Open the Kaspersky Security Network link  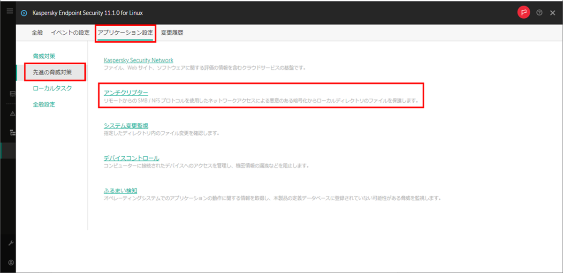[x=138, y=60]
